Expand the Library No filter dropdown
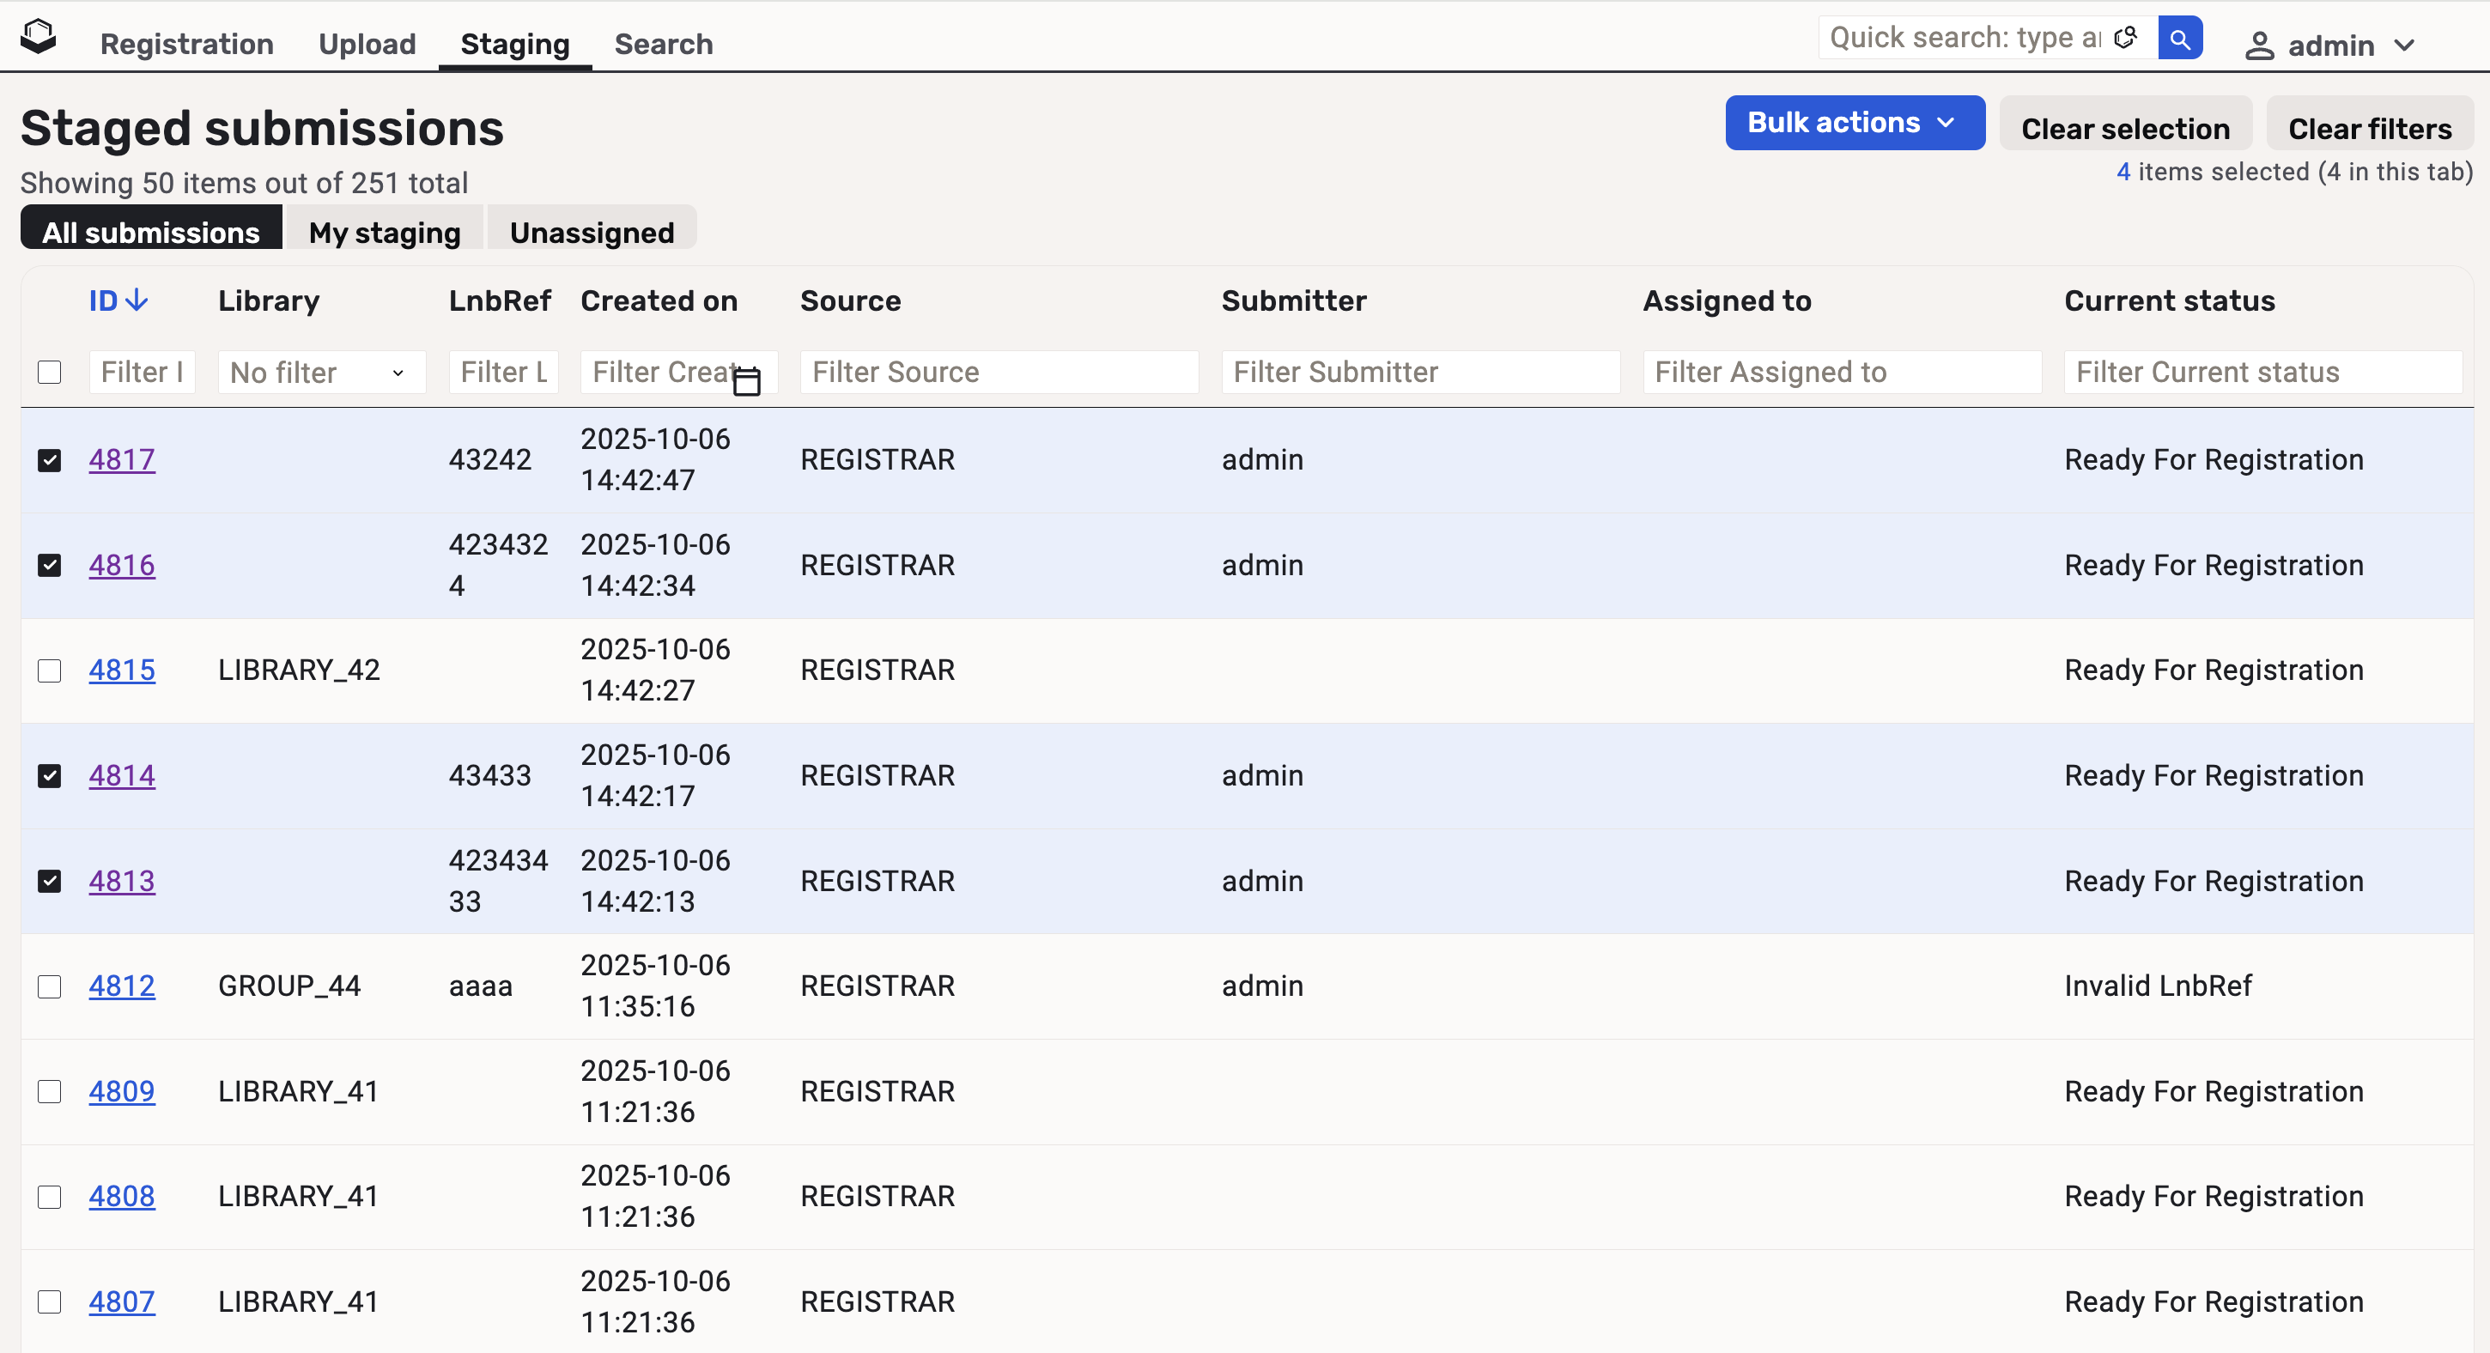The height and width of the screenshot is (1353, 2490). 321,373
